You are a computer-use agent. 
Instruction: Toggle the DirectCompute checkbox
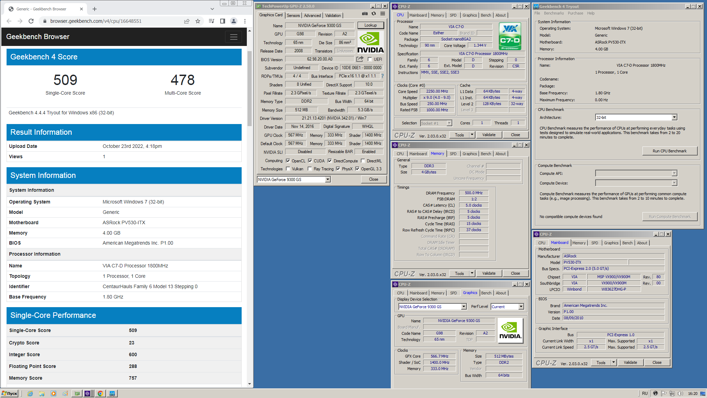(x=330, y=161)
